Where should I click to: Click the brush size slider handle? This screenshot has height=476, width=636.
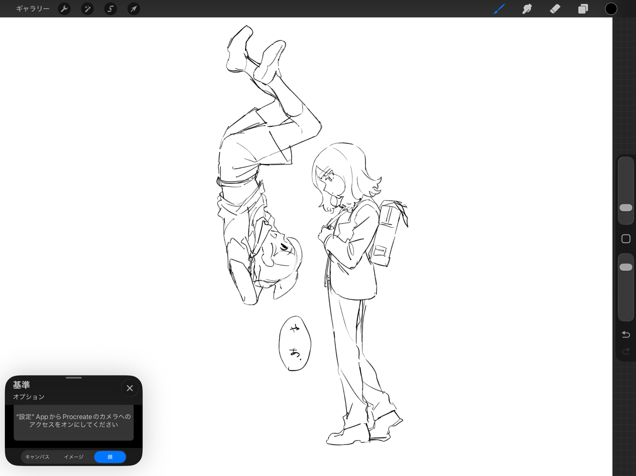(x=626, y=208)
